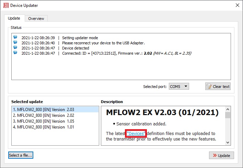Click description scrollbar up arrow
This screenshot has height=168, width=243.
228,109
